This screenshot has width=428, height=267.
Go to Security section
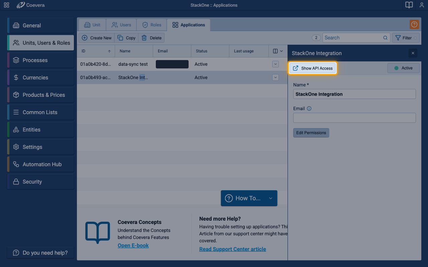coord(40,182)
